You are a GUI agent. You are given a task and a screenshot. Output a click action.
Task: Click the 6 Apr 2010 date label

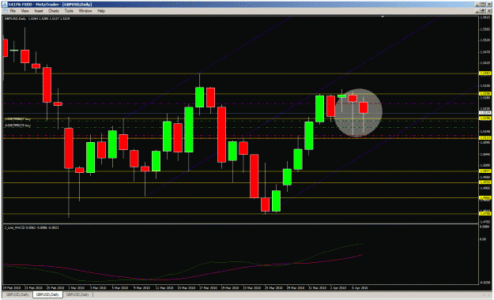(360, 287)
